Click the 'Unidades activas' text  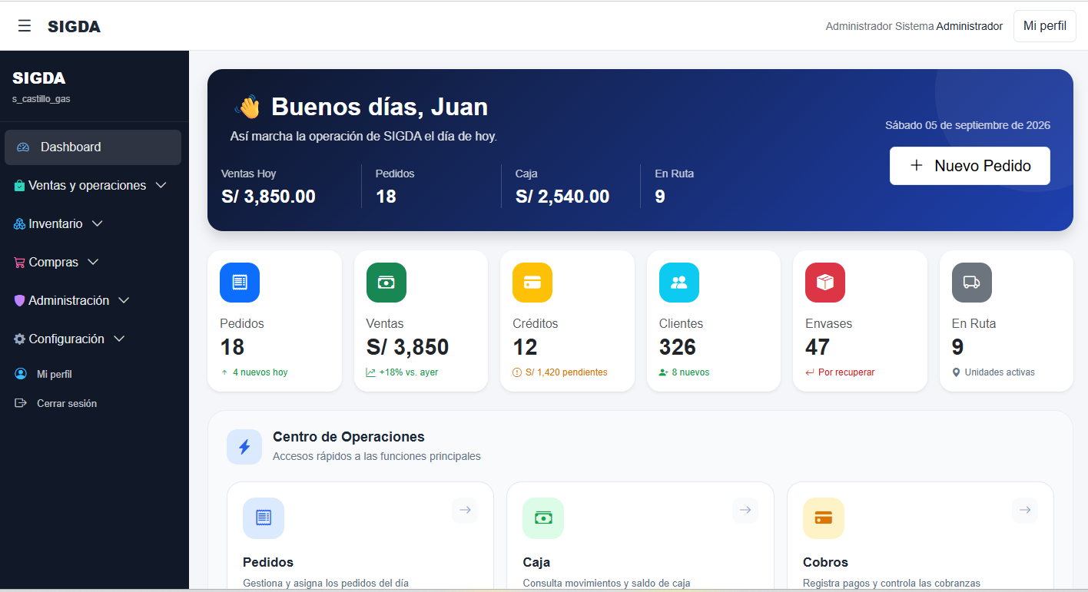click(1000, 372)
